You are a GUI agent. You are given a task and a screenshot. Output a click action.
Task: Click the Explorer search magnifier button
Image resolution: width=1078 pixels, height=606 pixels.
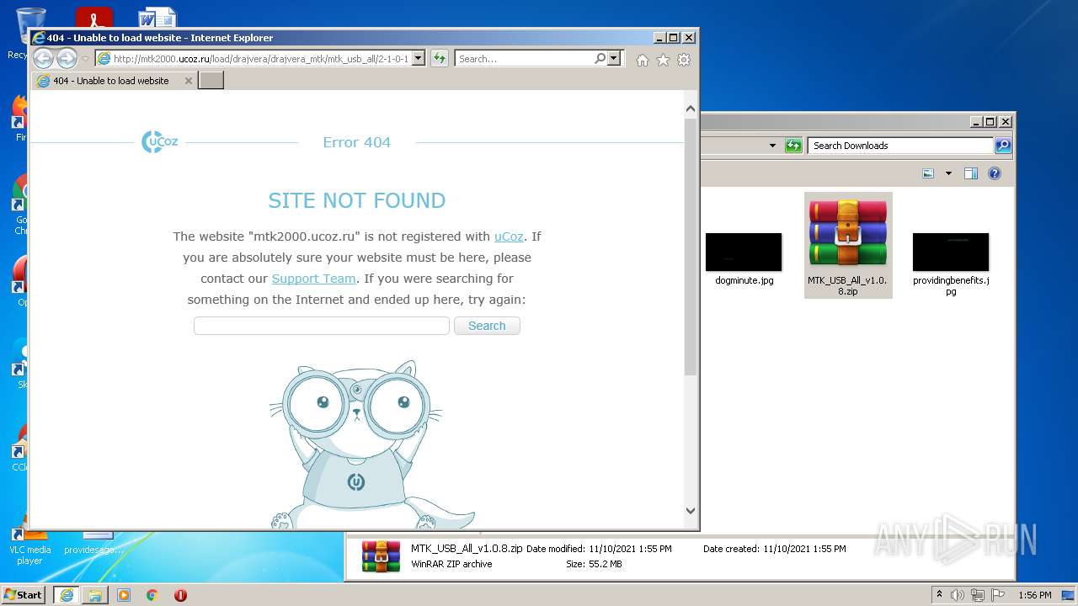tap(1002, 146)
